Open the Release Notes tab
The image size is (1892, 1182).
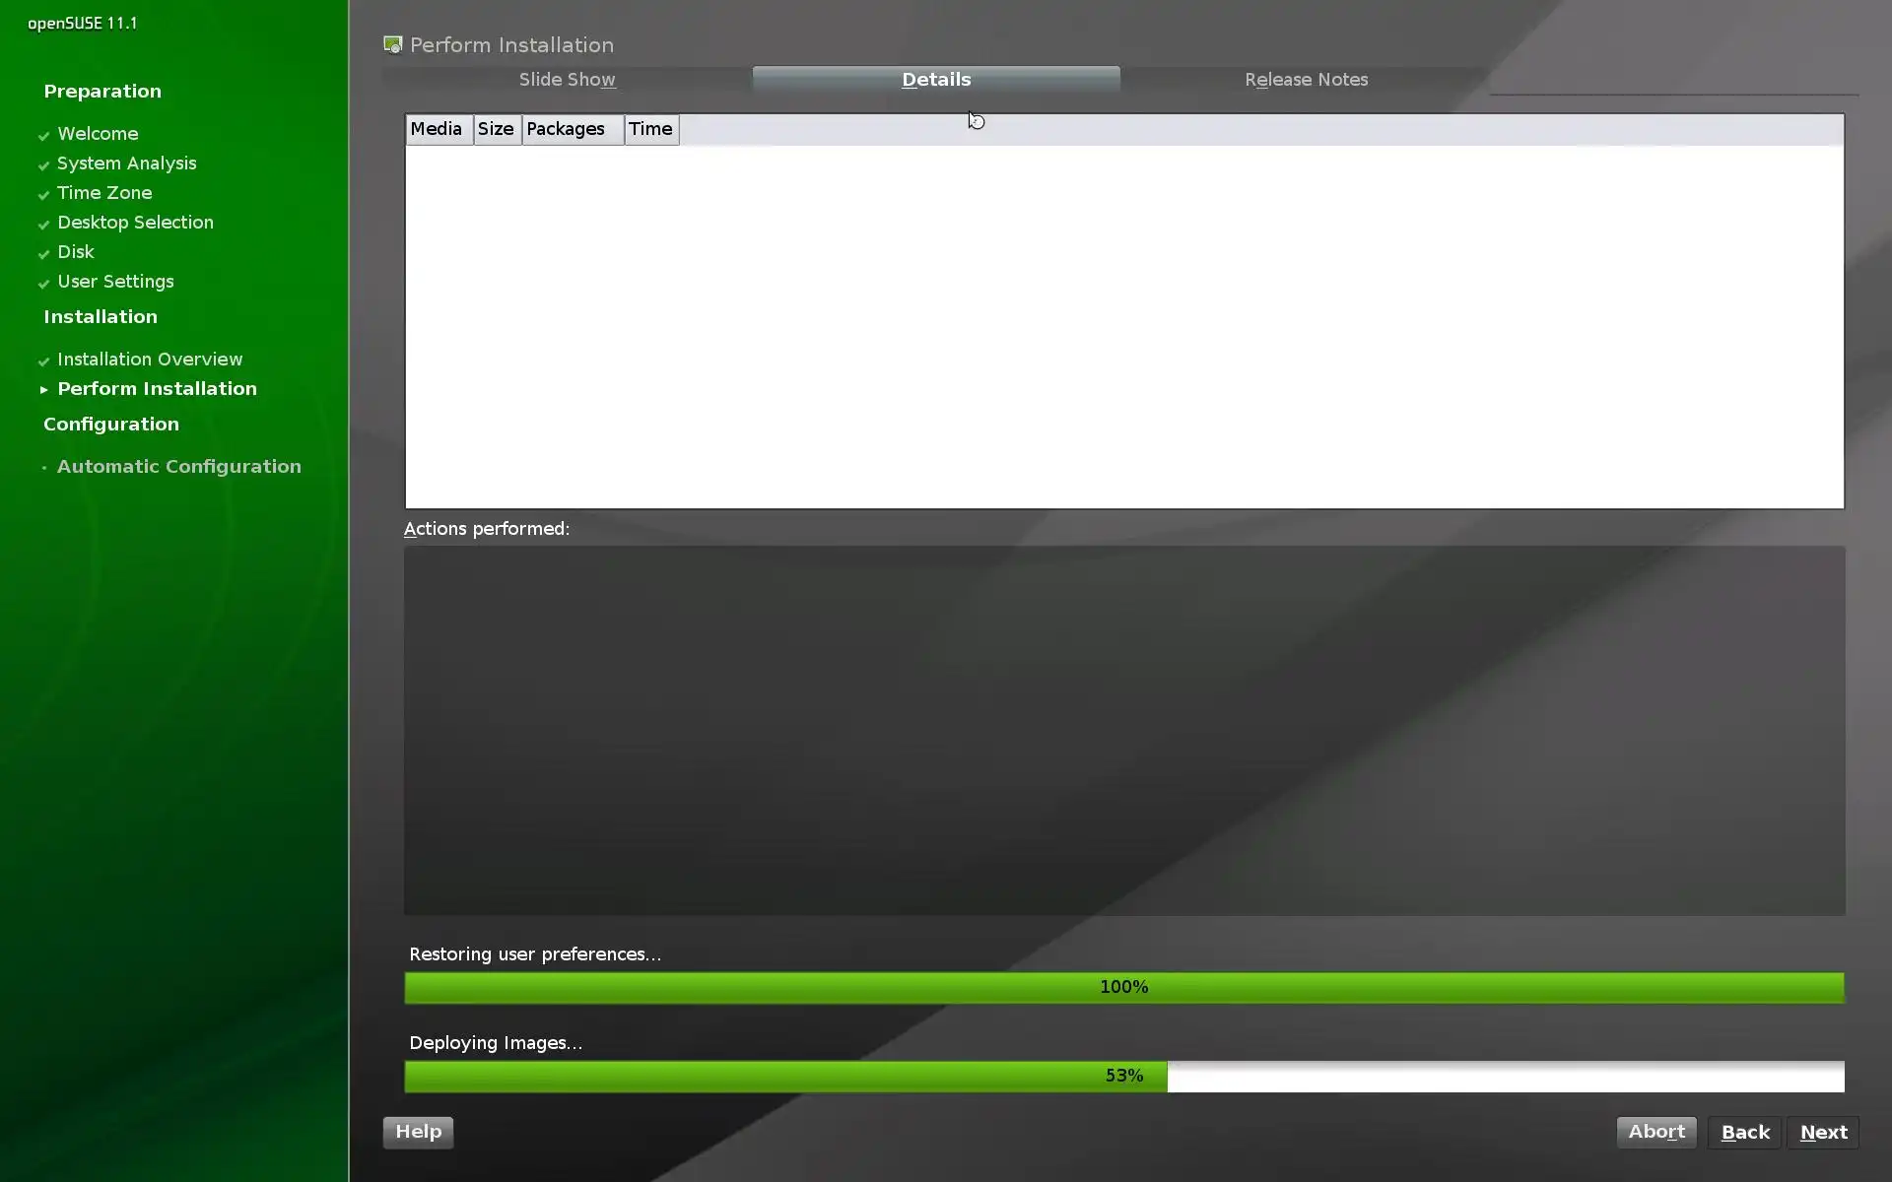pyautogui.click(x=1306, y=80)
